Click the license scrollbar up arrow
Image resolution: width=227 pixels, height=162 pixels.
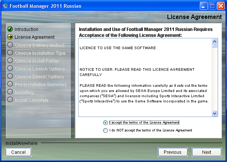point(214,42)
